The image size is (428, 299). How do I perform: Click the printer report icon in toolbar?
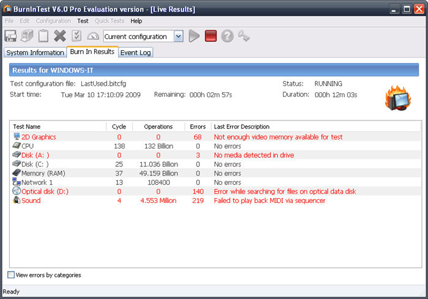[x=27, y=36]
